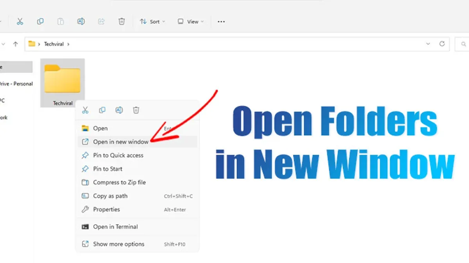This screenshot has width=469, height=263.
Task: Choose Open in Terminal
Action: (137, 227)
